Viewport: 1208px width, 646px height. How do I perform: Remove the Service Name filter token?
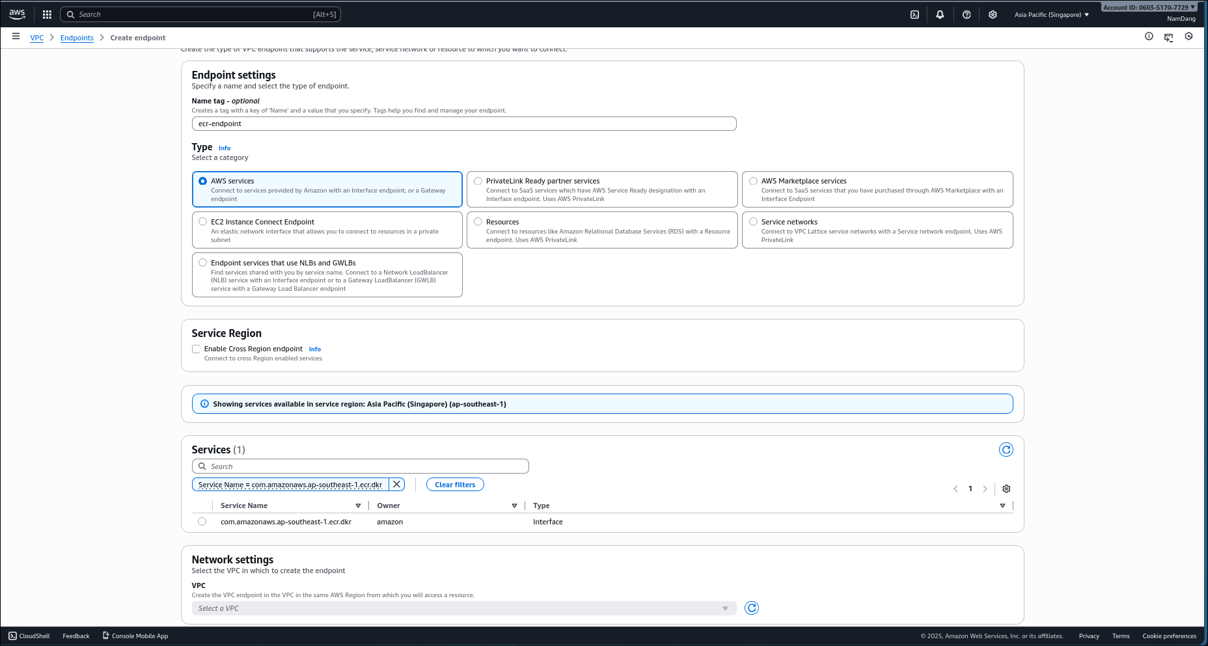[396, 484]
